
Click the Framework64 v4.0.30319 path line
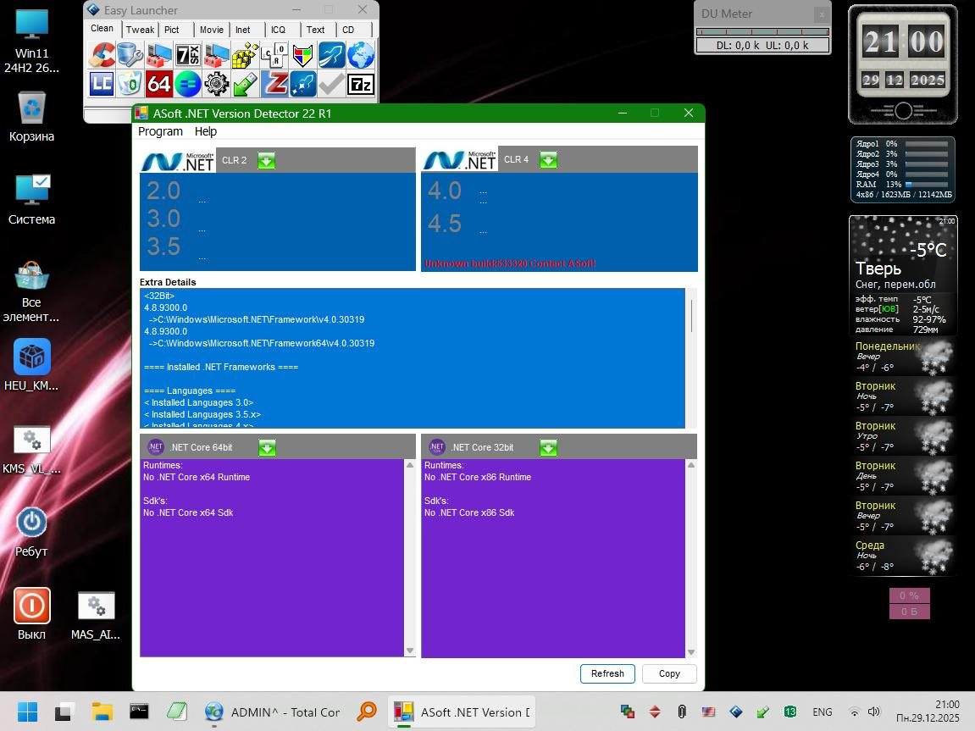tap(261, 343)
